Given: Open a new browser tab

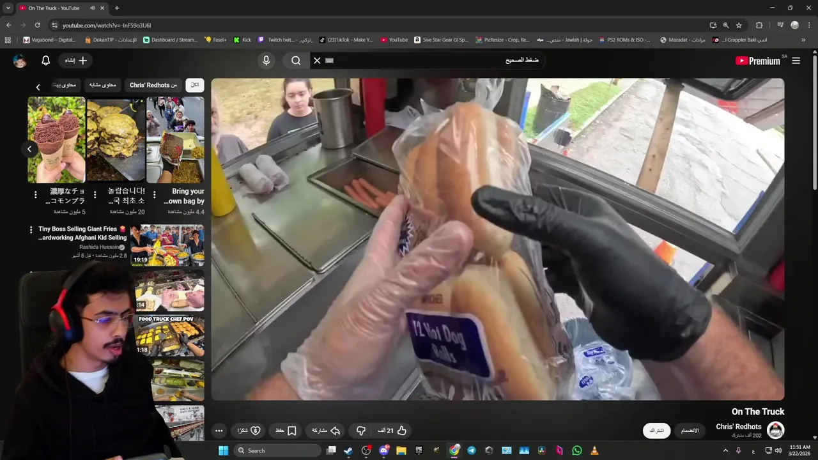Looking at the screenshot, I should (x=116, y=8).
